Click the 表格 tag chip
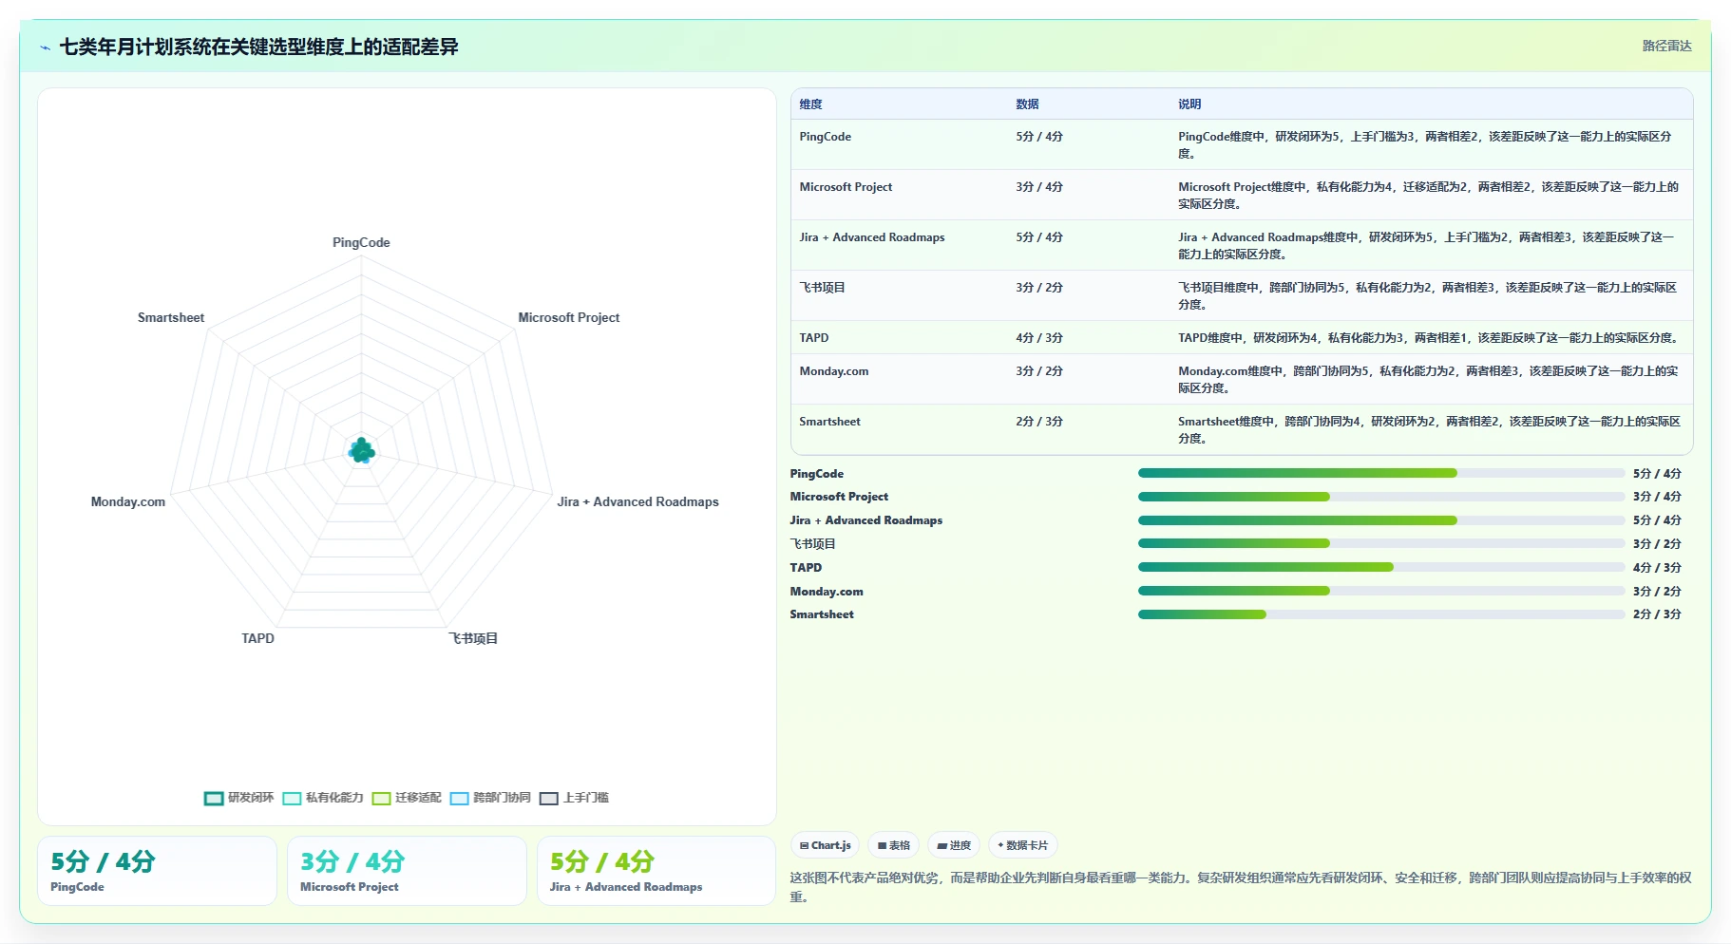The image size is (1731, 944). 893,845
